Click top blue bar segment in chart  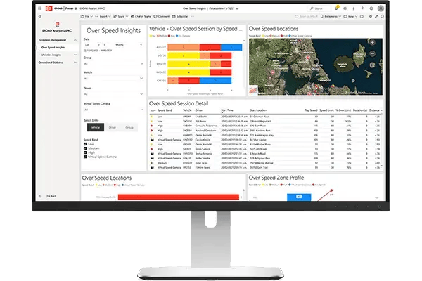(x=231, y=47)
